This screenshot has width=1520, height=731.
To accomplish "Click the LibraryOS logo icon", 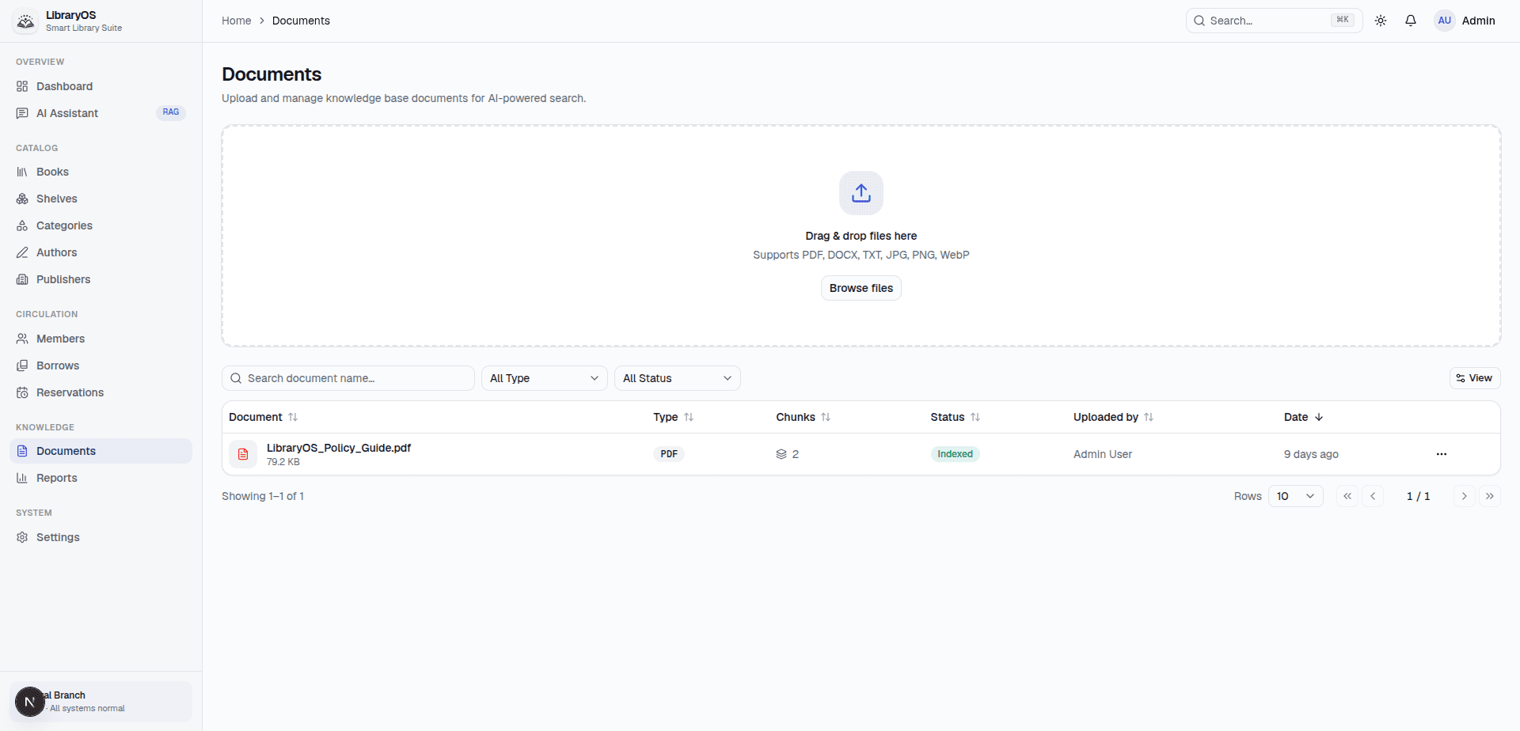I will coord(26,21).
